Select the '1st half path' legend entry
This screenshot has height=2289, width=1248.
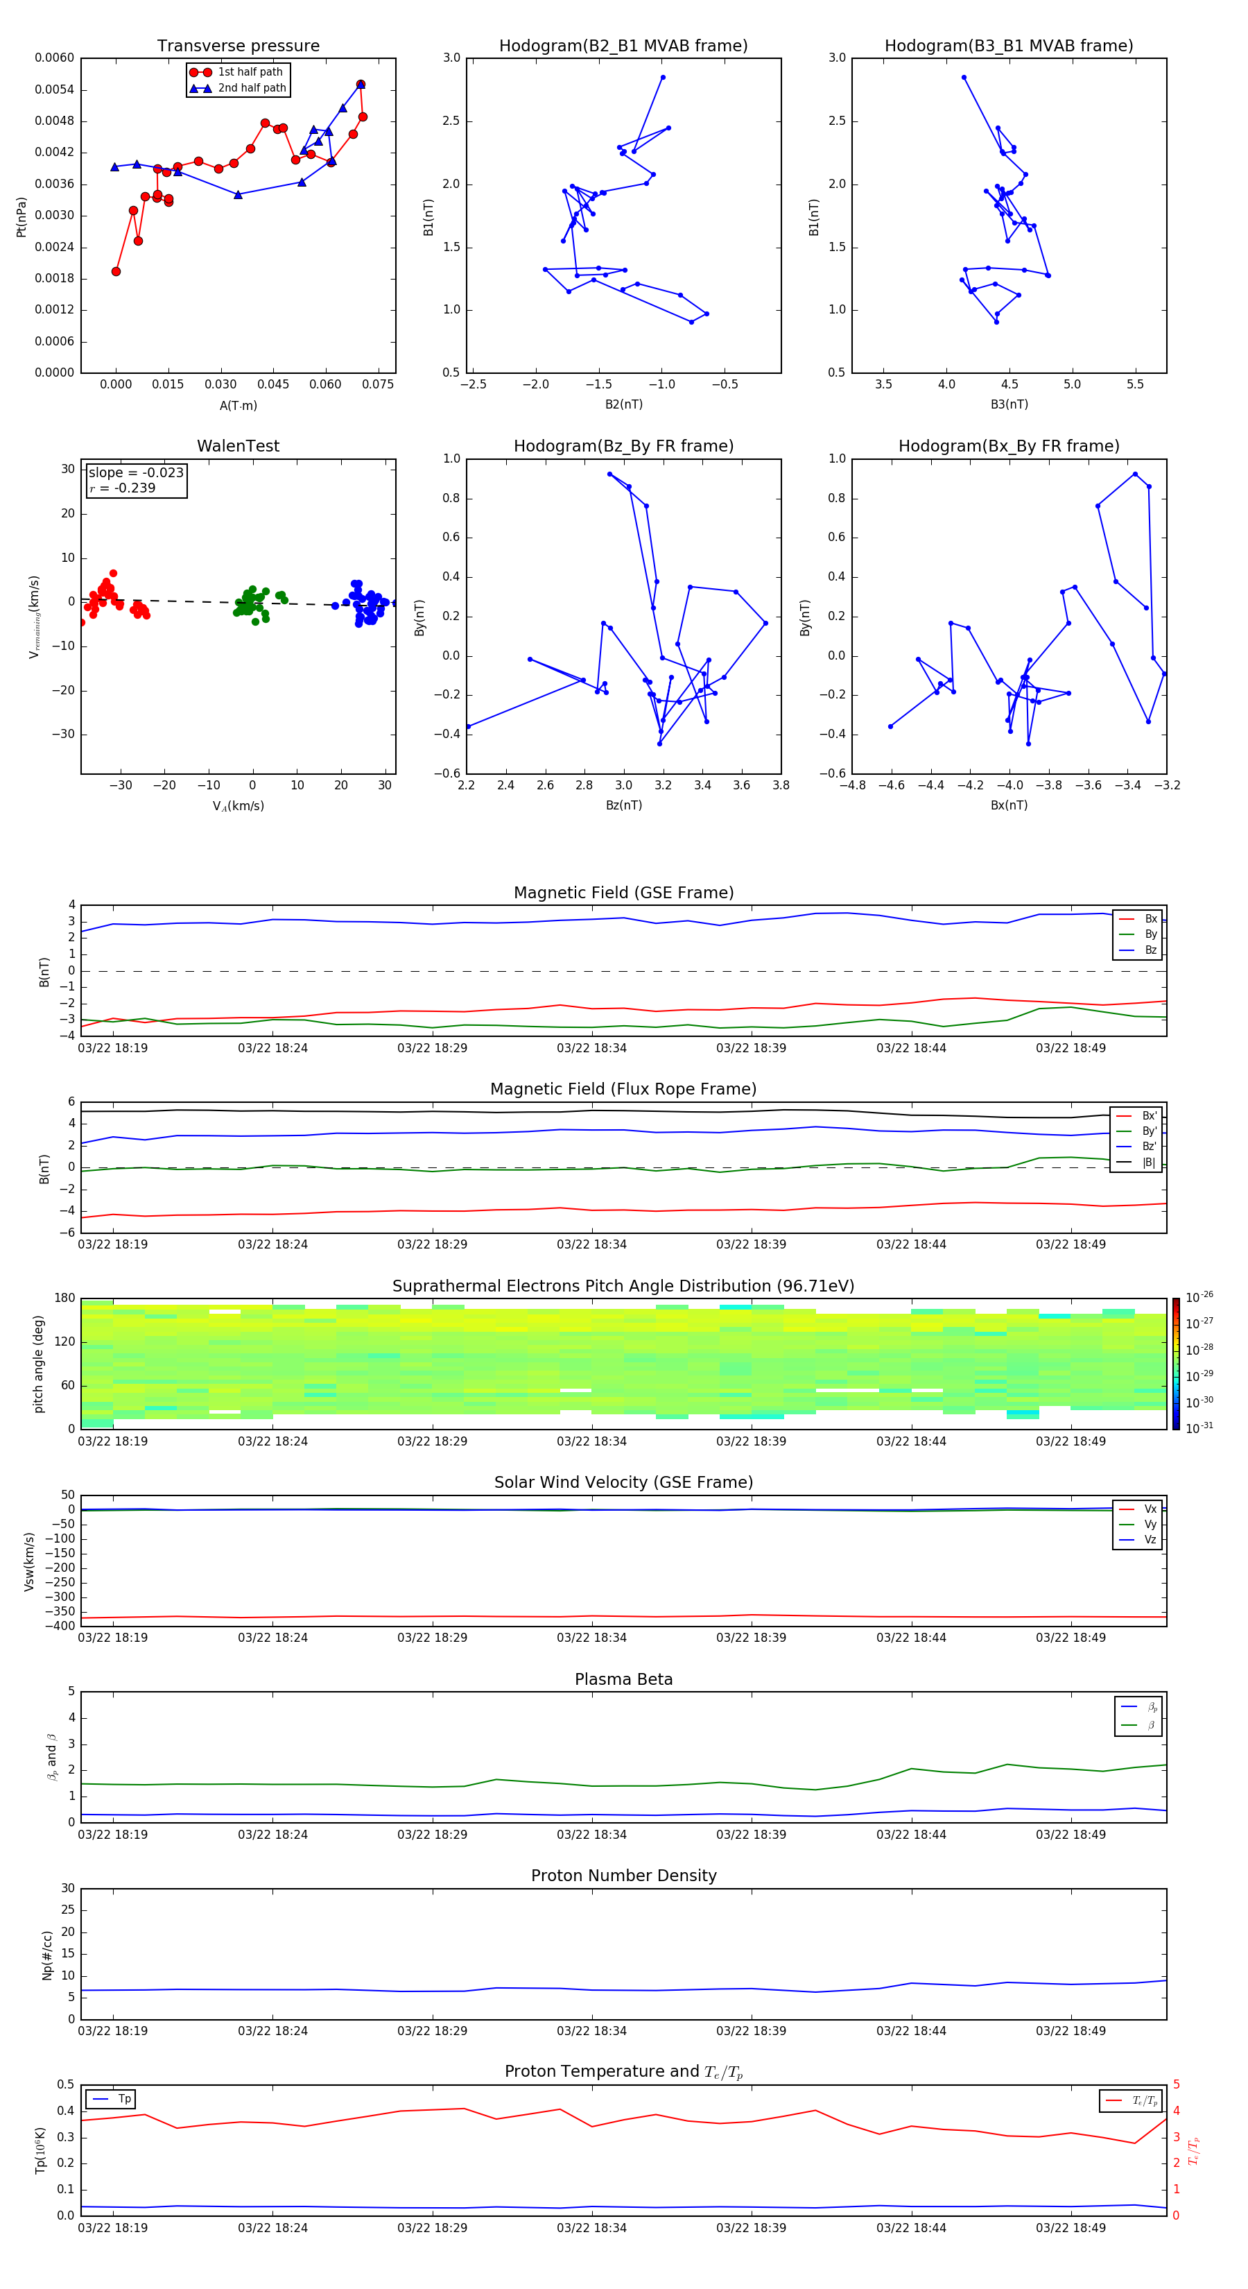point(237,72)
